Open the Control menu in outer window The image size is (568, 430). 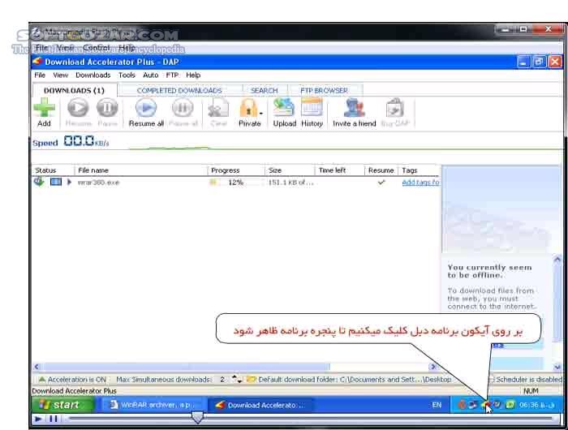(97, 47)
